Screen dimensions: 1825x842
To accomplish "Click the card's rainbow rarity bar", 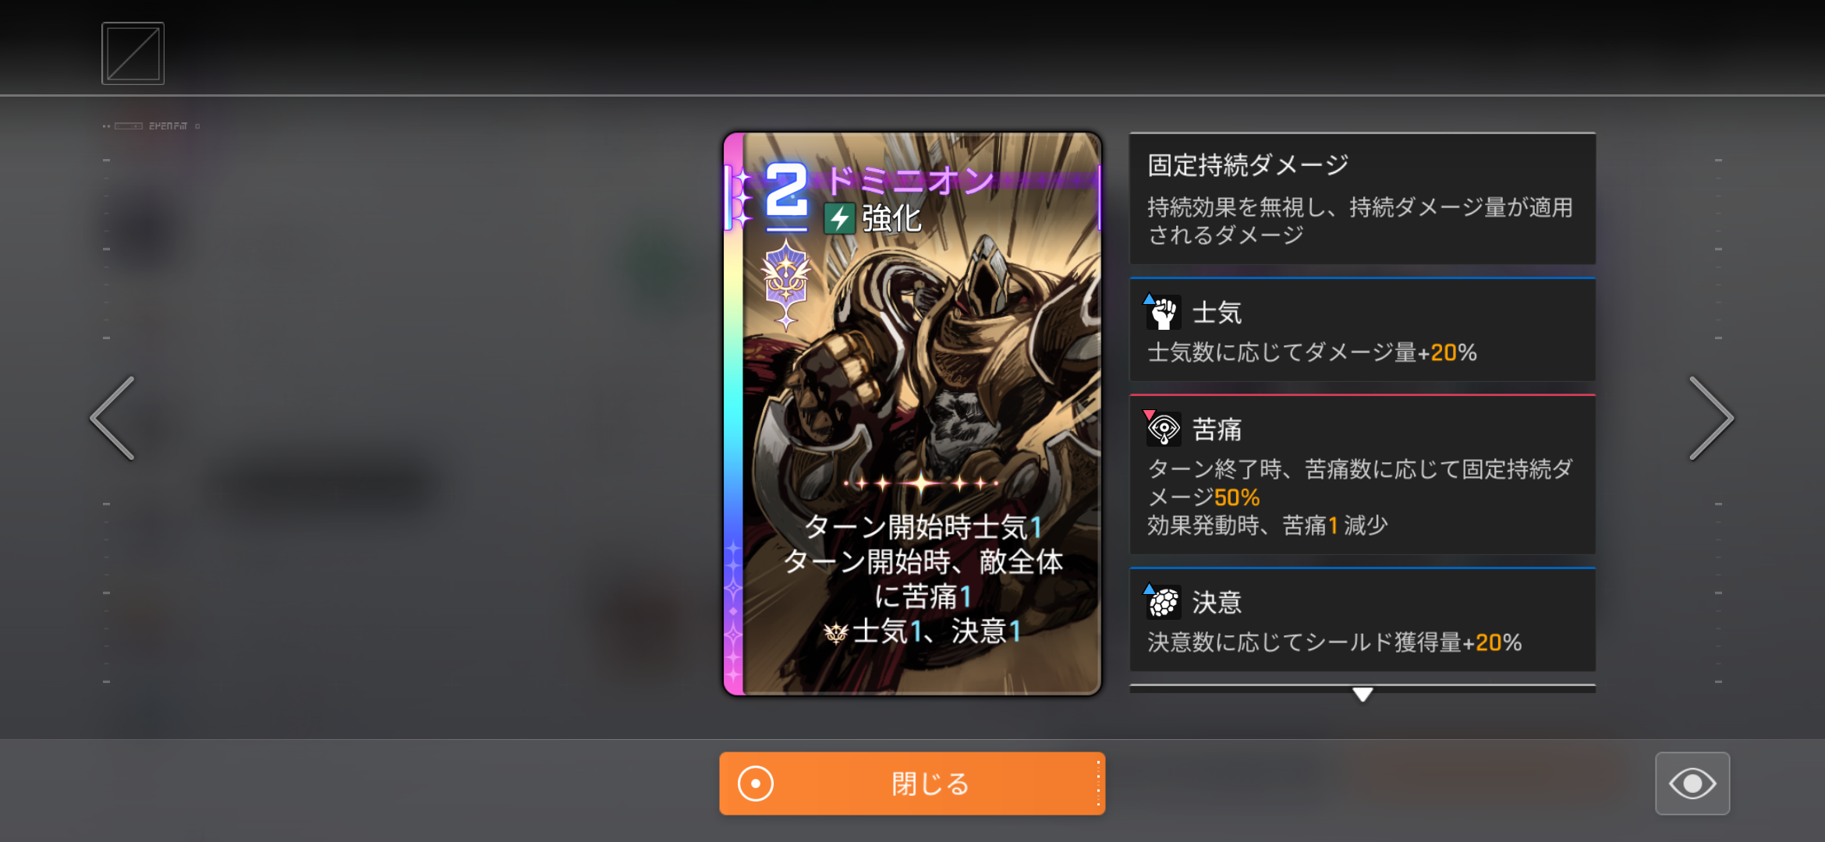I will [733, 413].
